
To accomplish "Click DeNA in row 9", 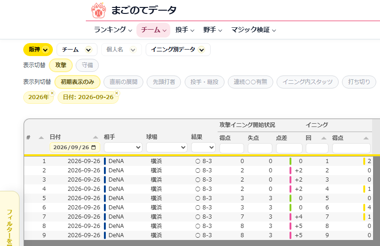I will (116, 235).
